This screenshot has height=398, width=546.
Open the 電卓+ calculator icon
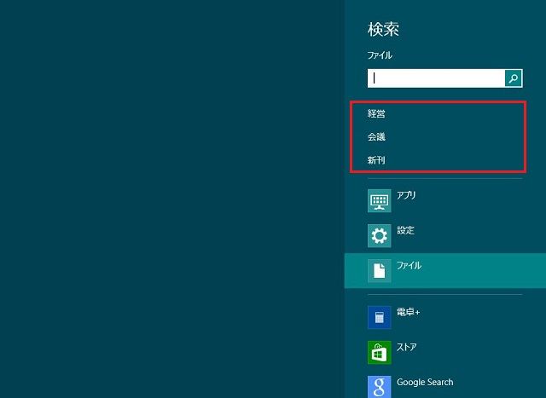coord(379,317)
